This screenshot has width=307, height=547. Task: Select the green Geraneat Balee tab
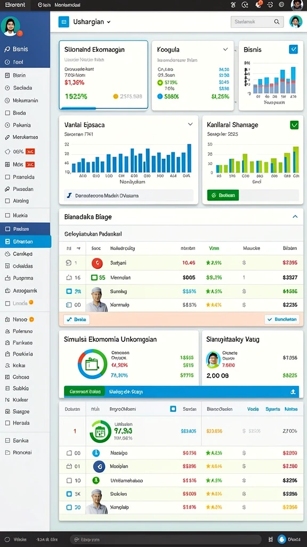pyautogui.click(x=85, y=392)
